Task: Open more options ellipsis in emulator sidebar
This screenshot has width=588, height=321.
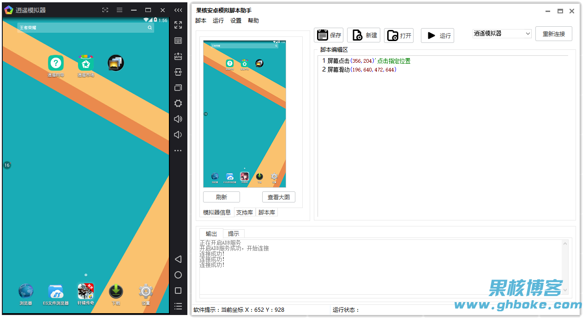Action: click(178, 151)
